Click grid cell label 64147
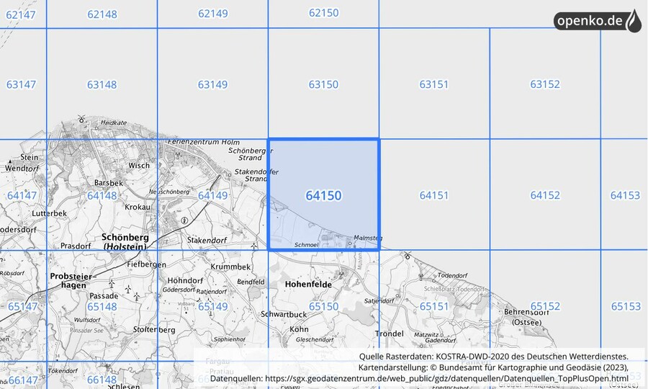The image size is (648, 389). [22, 195]
